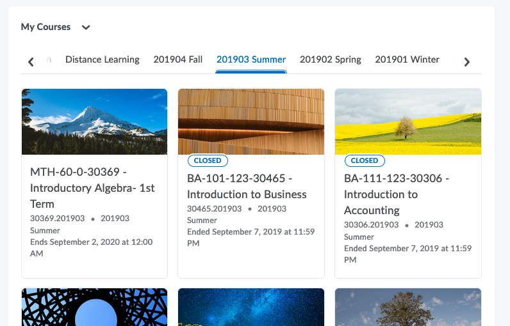The width and height of the screenshot is (510, 326).
Task: Click the wooden architecture course image
Action: point(251,121)
